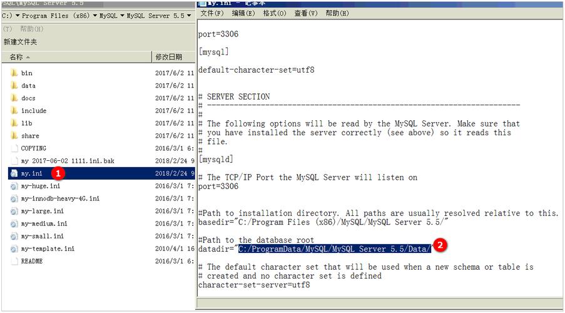Viewport: 565px width, 313px height.
Task: Select the my-innodb-heavy-4G.ini file name
Action: (x=61, y=198)
